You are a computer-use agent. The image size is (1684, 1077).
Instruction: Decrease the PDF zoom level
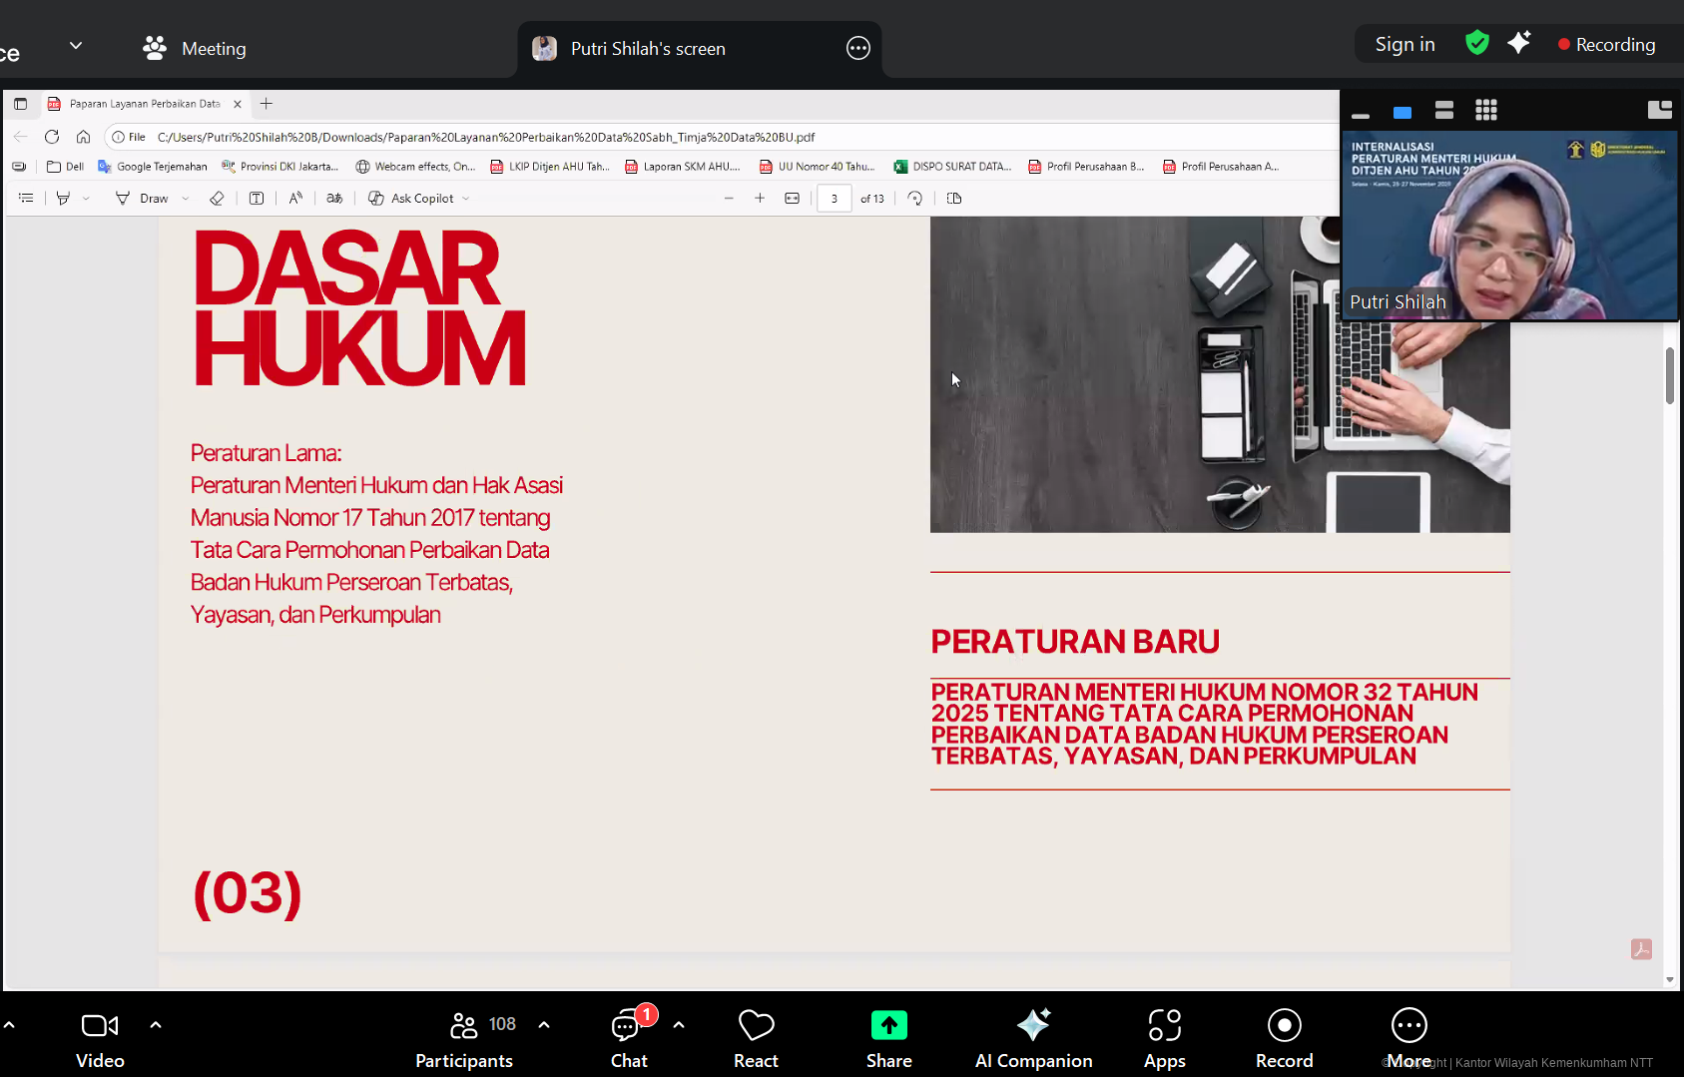click(729, 198)
